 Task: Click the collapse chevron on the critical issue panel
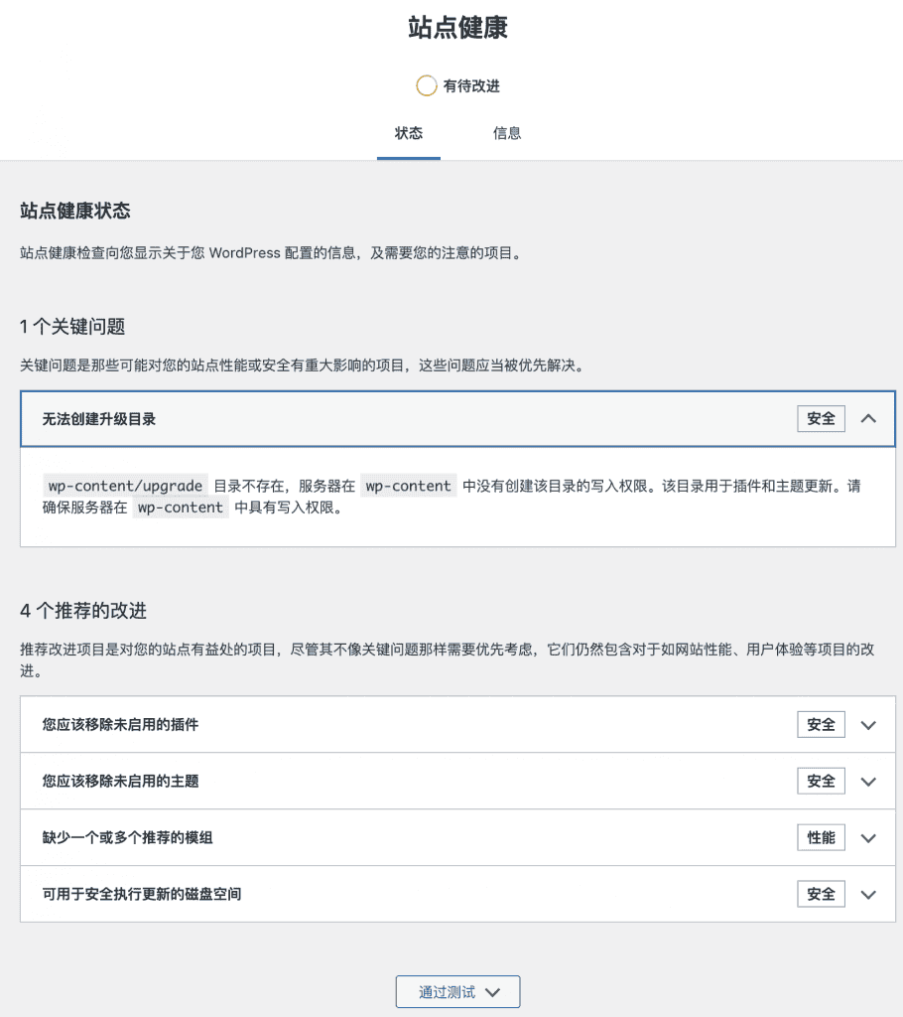point(868,418)
